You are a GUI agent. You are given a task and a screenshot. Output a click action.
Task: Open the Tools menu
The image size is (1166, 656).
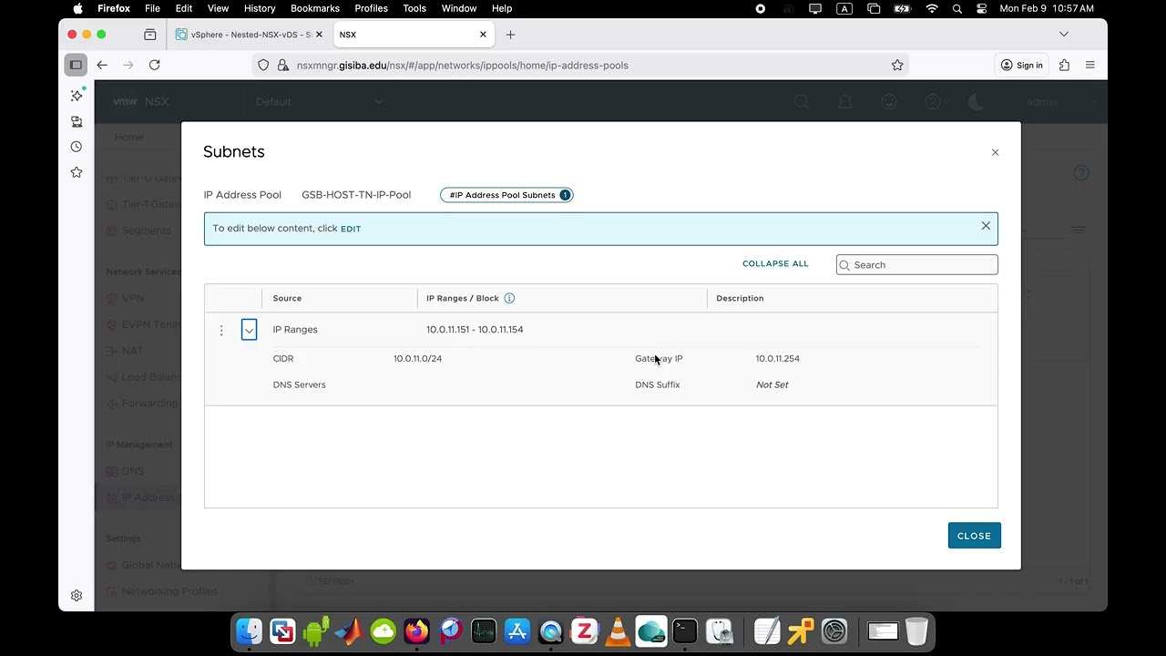pyautogui.click(x=414, y=8)
